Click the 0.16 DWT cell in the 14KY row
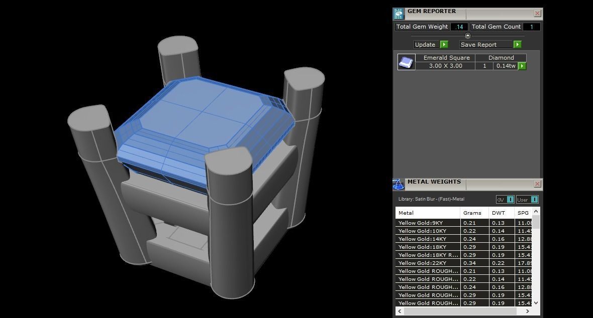The image size is (593, 318). pyautogui.click(x=502, y=239)
